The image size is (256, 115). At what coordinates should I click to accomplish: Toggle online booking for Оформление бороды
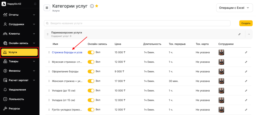click(91, 71)
